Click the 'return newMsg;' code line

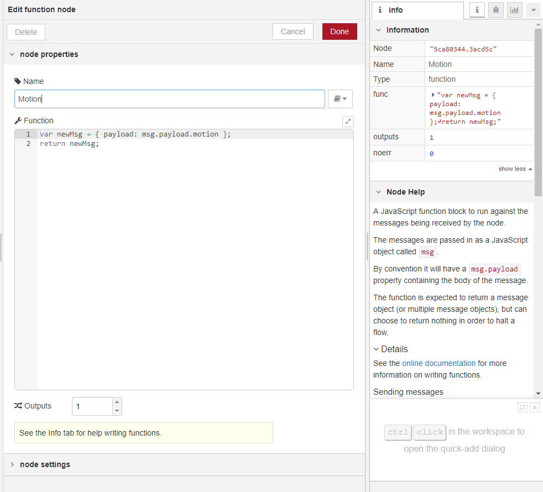(x=69, y=143)
